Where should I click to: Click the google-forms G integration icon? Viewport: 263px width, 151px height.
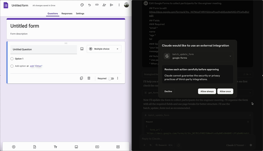point(167,56)
